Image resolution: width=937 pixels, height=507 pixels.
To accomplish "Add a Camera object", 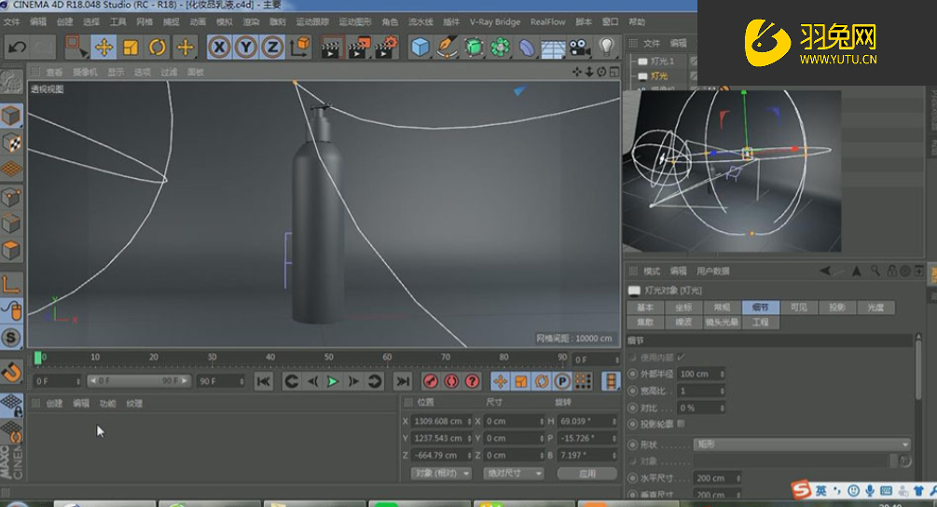I will point(579,48).
